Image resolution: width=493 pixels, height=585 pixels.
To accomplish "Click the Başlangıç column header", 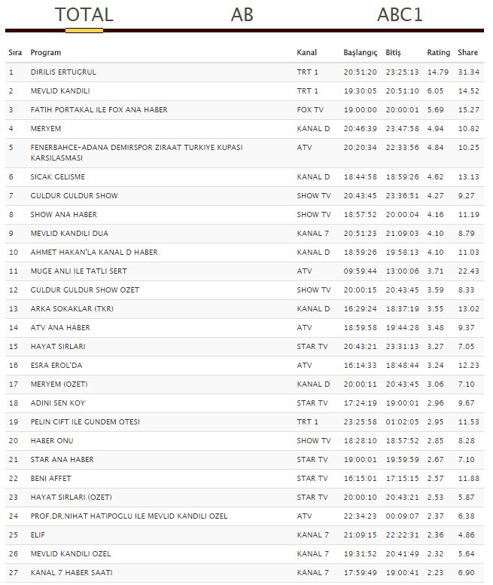I will tap(360, 53).
